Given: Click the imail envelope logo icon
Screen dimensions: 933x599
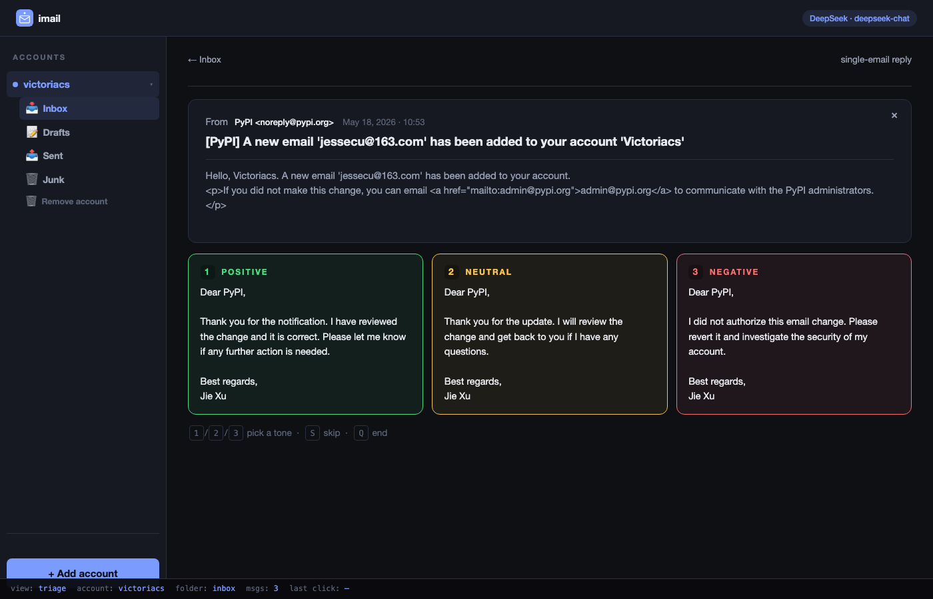Looking at the screenshot, I should click(x=25, y=18).
